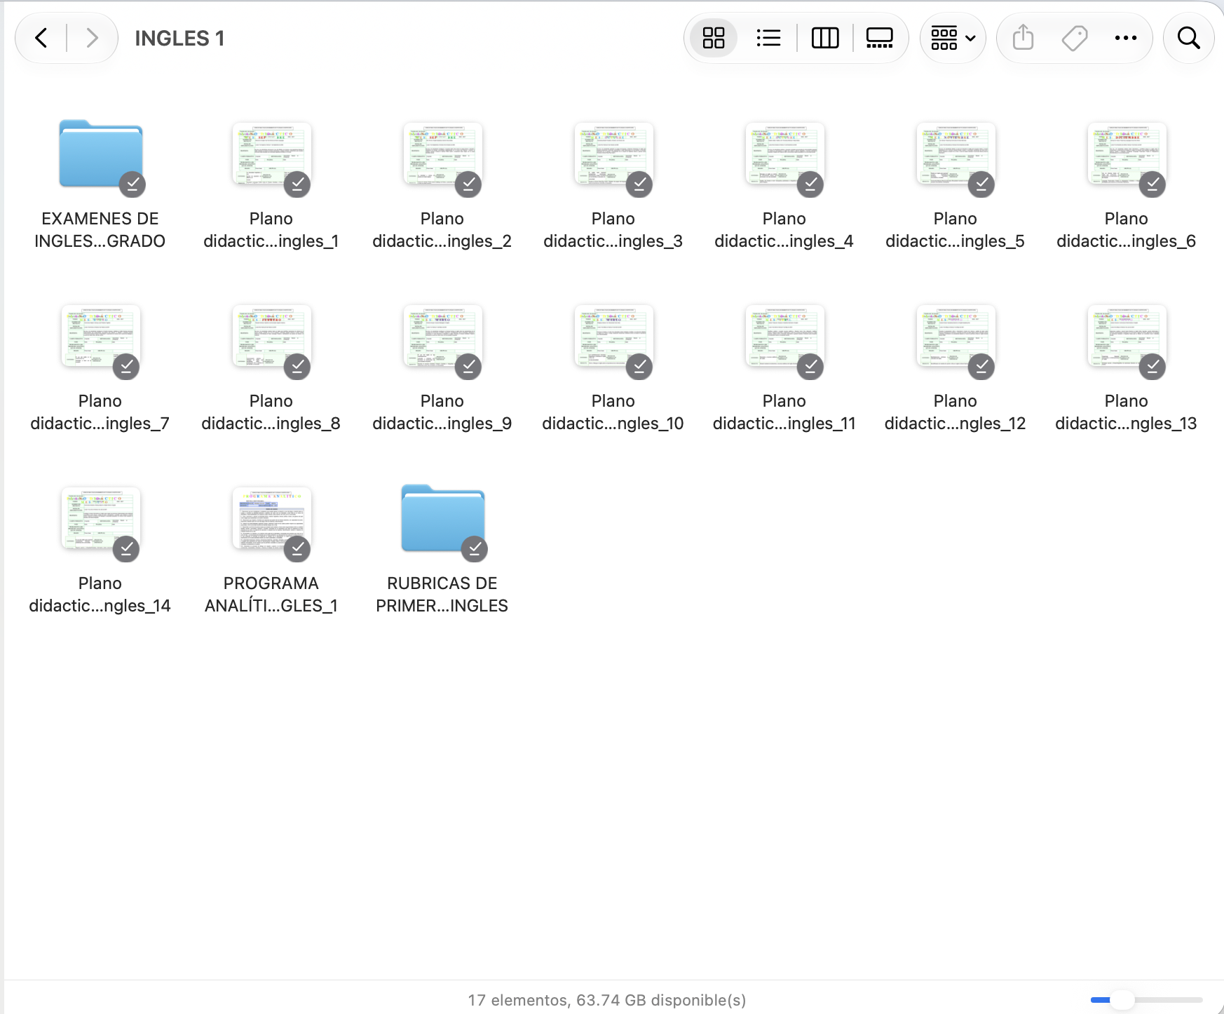Viewport: 1224px width, 1014px height.
Task: Click the INGLES 1 window title
Action: (x=179, y=38)
